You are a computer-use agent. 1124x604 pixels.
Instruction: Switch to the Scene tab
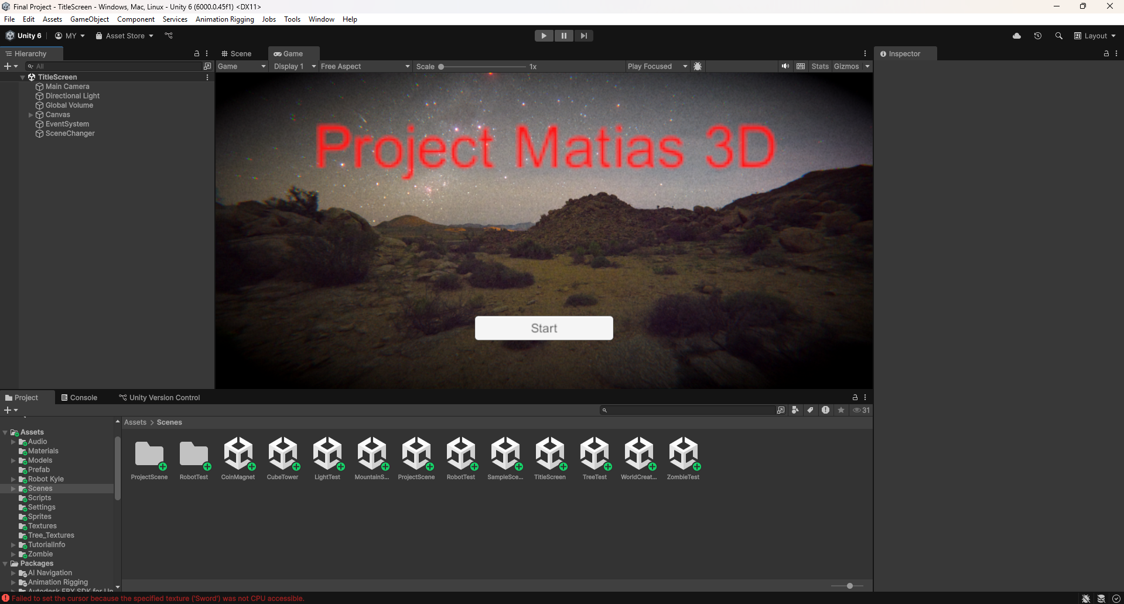[237, 53]
